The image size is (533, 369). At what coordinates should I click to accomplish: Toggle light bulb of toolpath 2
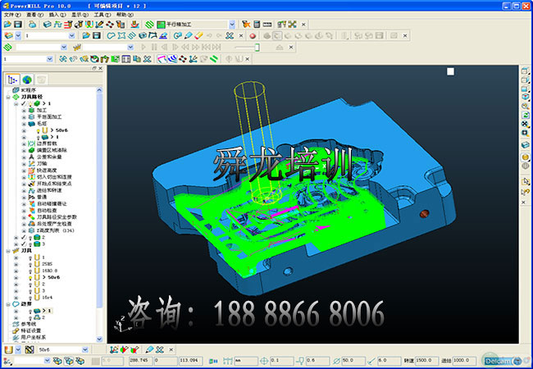coord(30,238)
